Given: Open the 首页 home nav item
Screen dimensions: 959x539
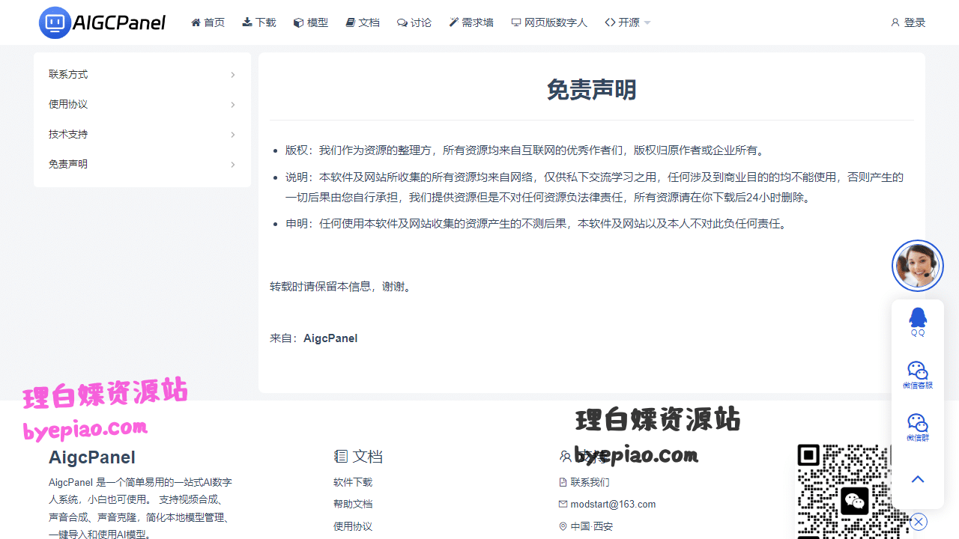Looking at the screenshot, I should click(x=208, y=22).
